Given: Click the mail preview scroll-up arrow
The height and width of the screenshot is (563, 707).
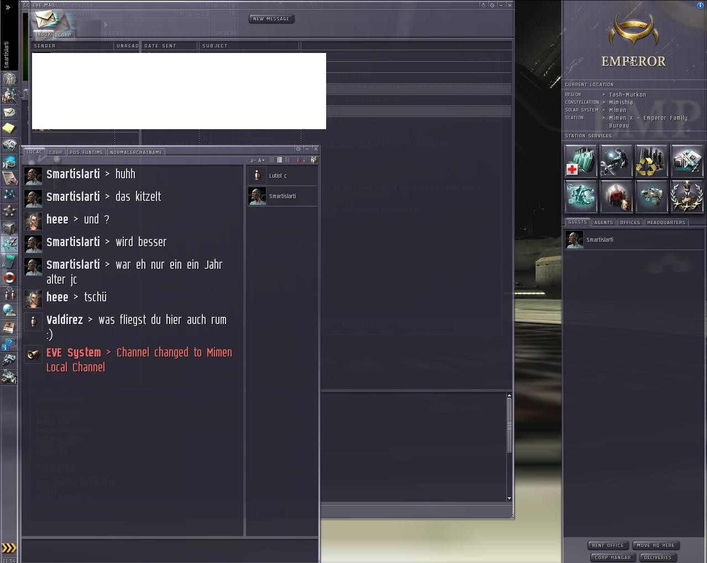Looking at the screenshot, I should 509,395.
